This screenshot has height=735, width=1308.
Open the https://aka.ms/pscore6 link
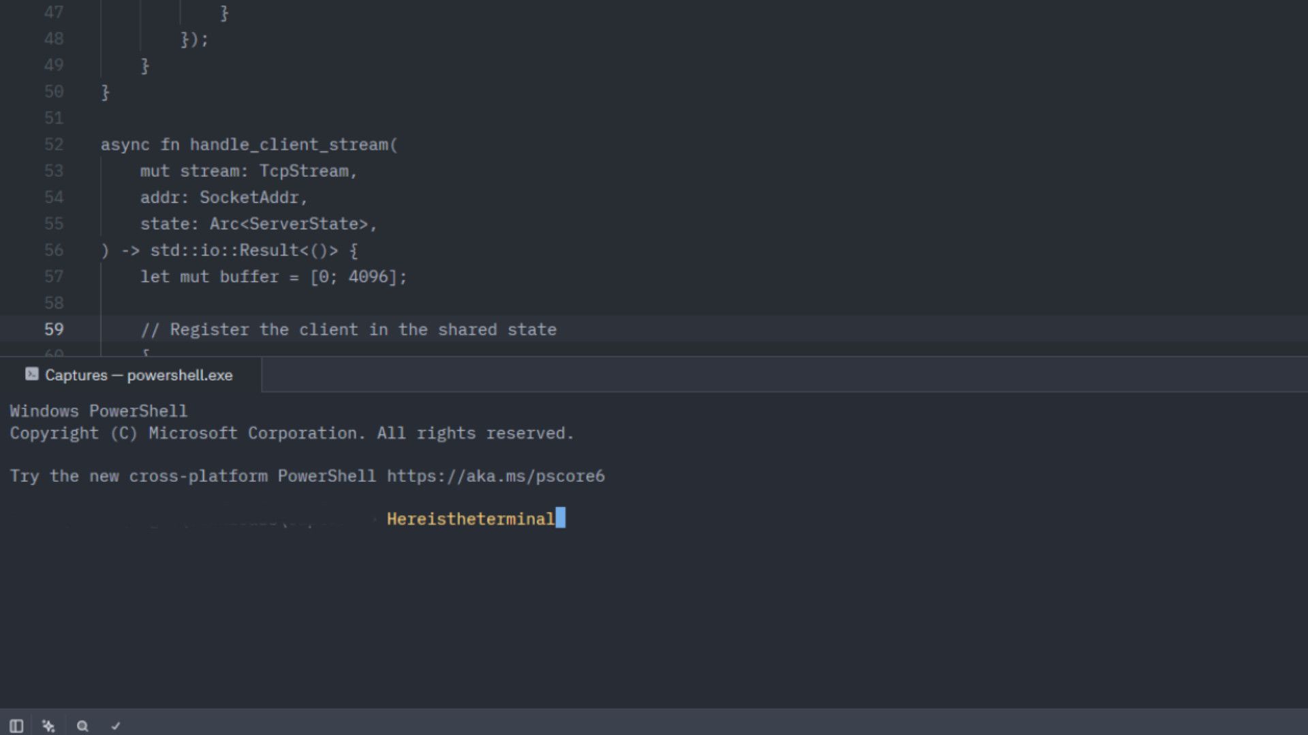click(495, 476)
